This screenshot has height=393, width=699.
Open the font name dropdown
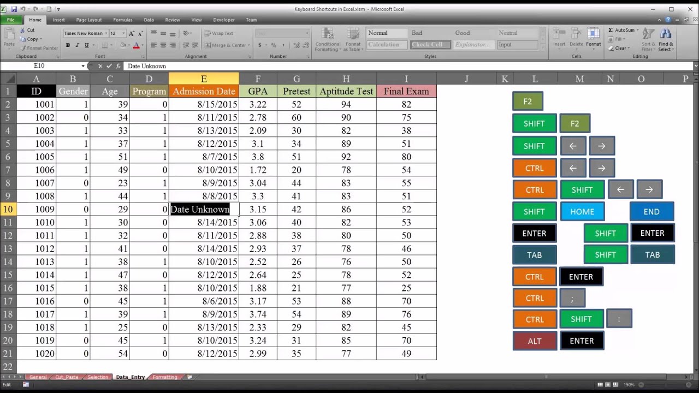coord(106,33)
